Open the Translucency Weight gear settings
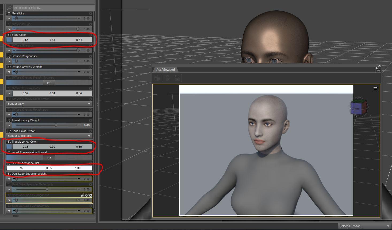This screenshot has height=230, width=392. click(x=91, y=120)
